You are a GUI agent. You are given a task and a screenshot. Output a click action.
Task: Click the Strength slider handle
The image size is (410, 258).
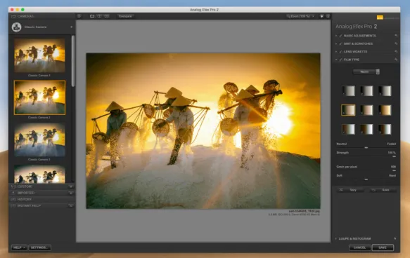394,156
